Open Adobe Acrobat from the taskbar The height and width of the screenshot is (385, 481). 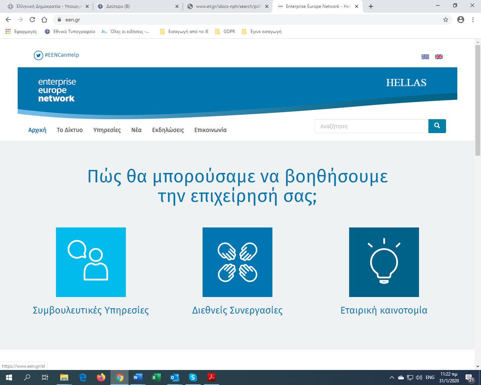coord(212,377)
